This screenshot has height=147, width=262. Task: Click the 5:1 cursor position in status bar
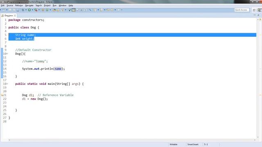pyautogui.click(x=206, y=145)
